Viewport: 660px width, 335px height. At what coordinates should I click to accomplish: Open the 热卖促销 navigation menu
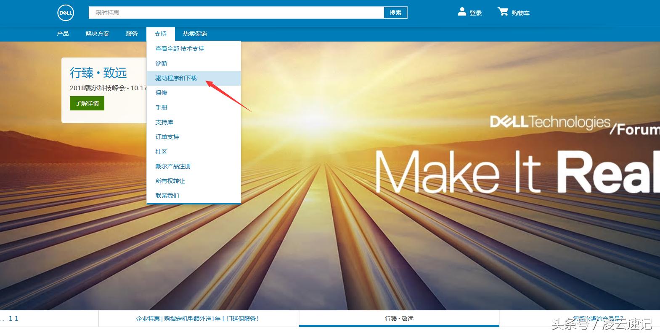(195, 34)
